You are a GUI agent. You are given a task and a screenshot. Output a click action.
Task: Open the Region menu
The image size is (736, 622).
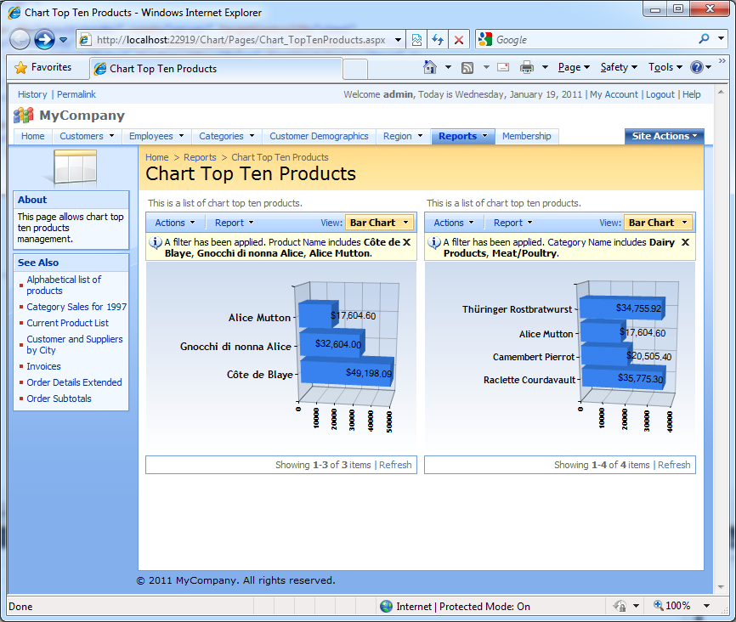coord(403,136)
